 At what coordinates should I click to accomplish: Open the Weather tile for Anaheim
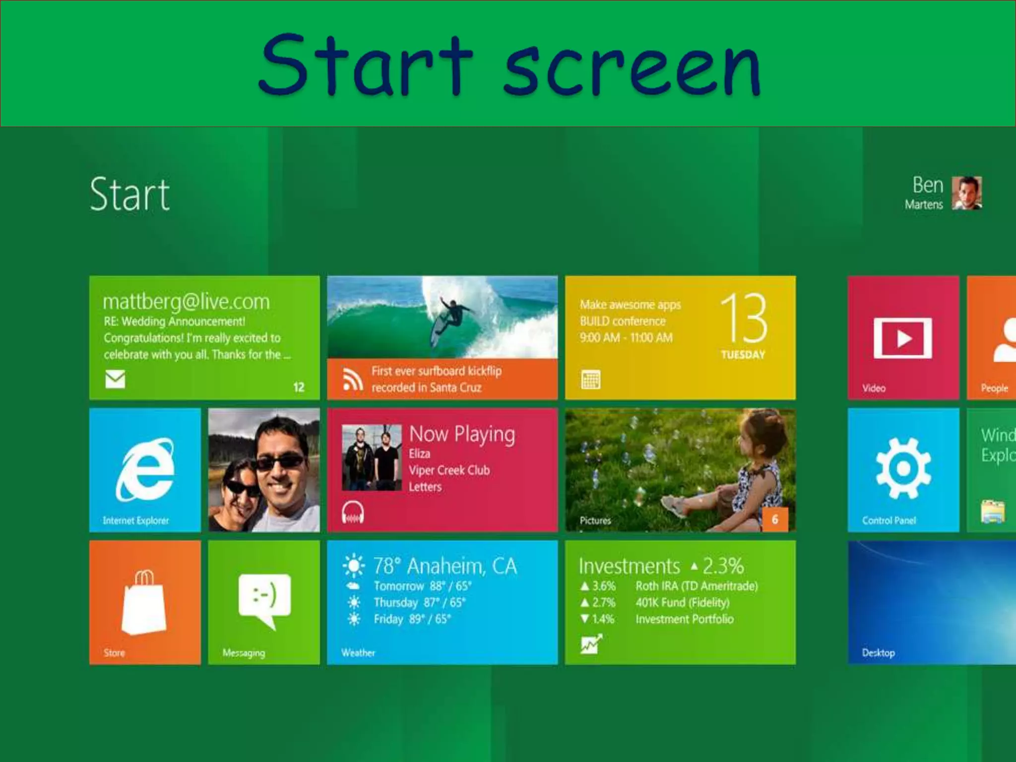[442, 602]
